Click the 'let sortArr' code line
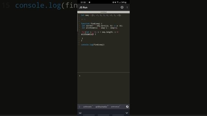207x116 pixels. point(102,26)
